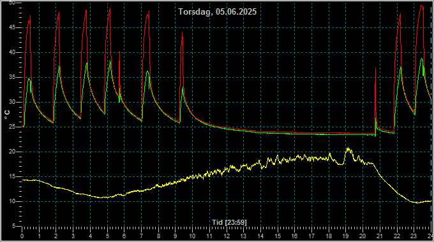Click the '25' temperature axis value
434x242 pixels.
(12, 127)
